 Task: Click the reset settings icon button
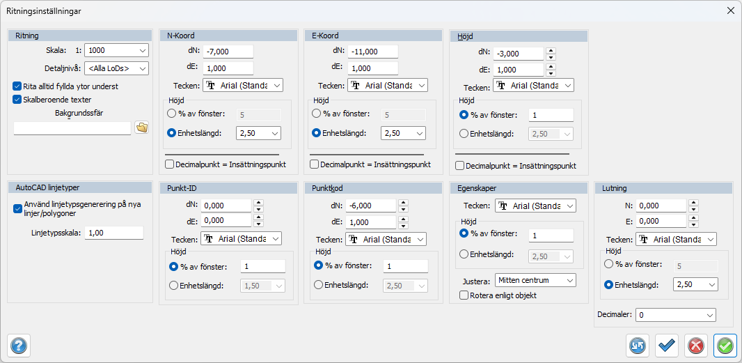[x=637, y=345]
